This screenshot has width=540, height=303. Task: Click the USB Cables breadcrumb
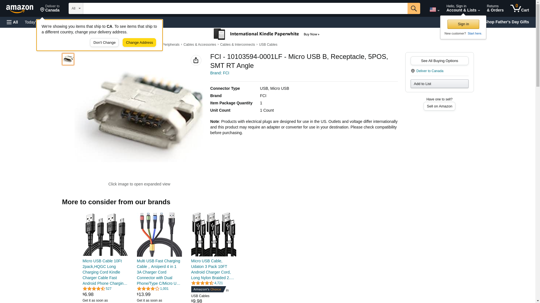(268, 45)
